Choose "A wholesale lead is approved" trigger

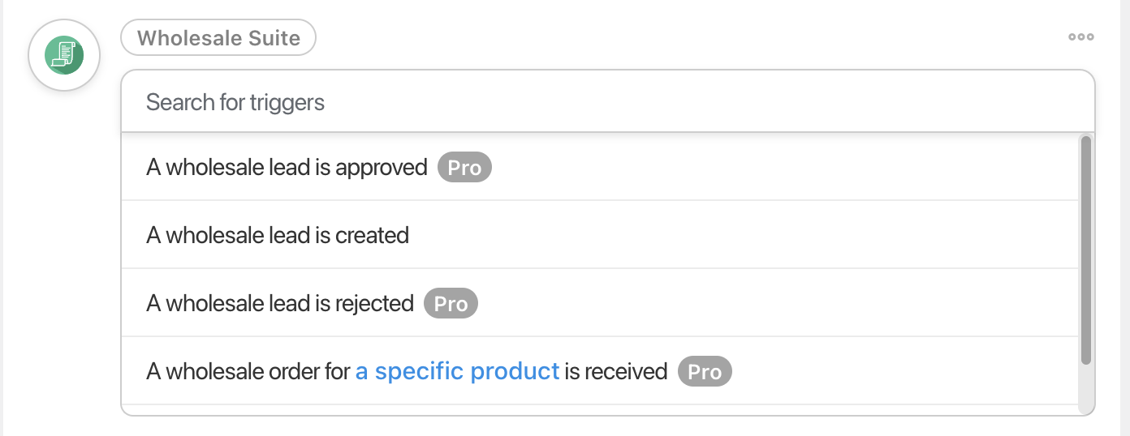[x=287, y=168]
